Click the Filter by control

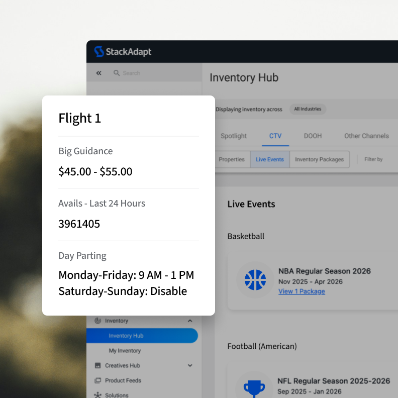(373, 159)
